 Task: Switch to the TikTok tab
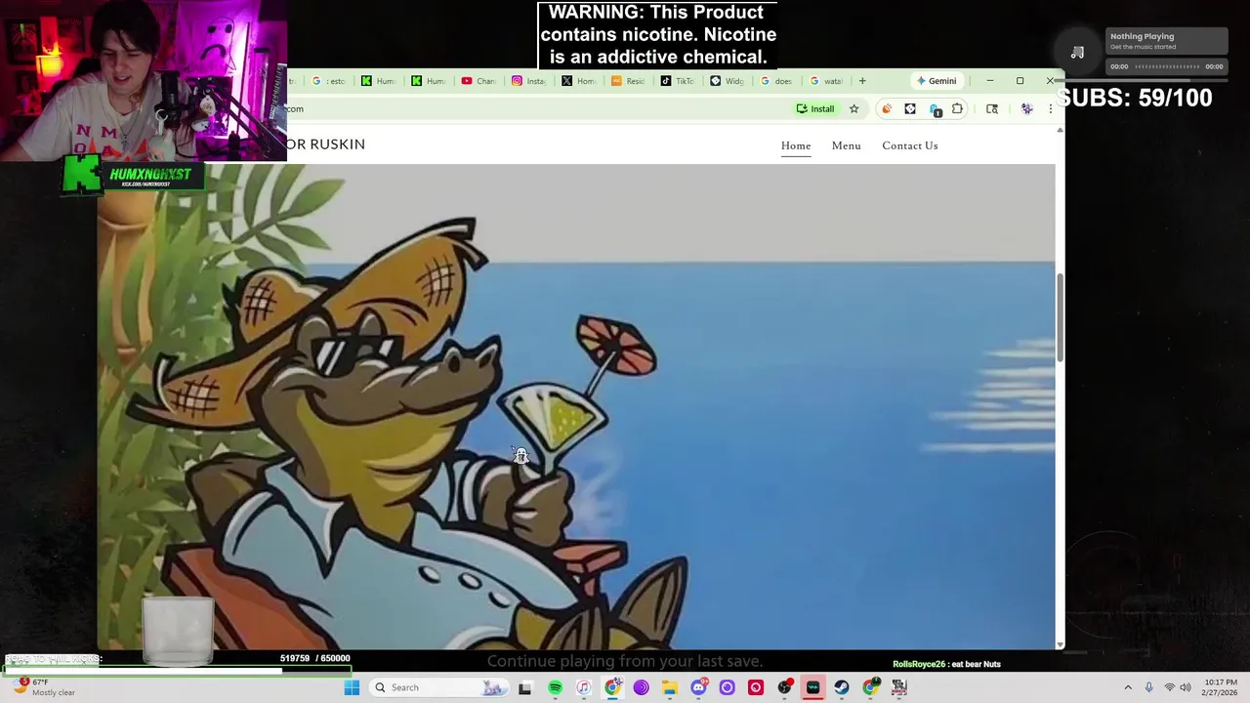tap(679, 81)
